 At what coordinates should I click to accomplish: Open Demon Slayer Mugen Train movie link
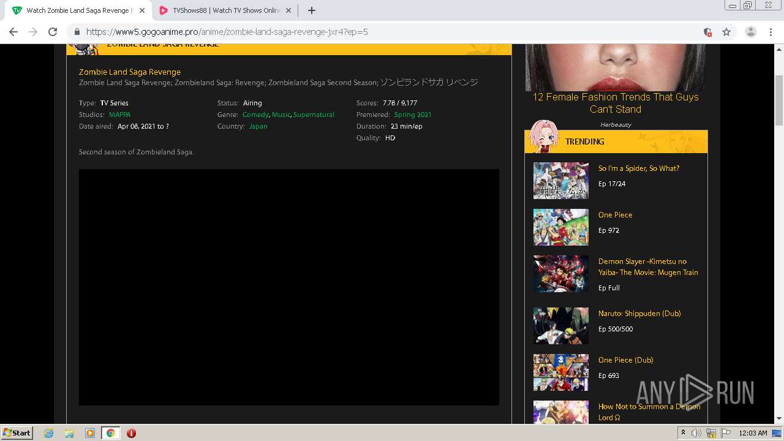point(648,267)
